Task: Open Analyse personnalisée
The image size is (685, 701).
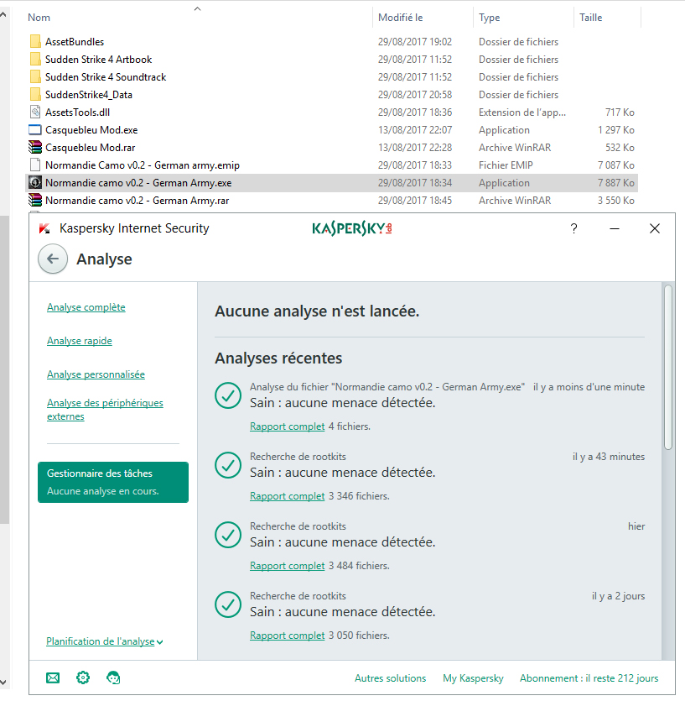Action: click(96, 374)
